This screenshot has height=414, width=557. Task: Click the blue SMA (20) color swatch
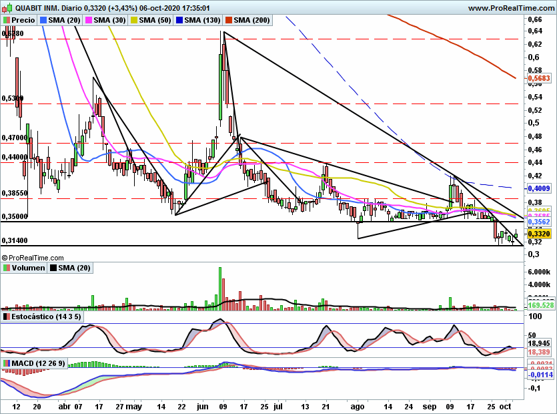coord(43,20)
